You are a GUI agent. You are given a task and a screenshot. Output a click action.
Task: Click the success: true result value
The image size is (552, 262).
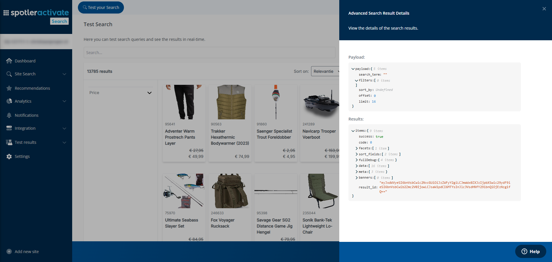pyautogui.click(x=379, y=137)
